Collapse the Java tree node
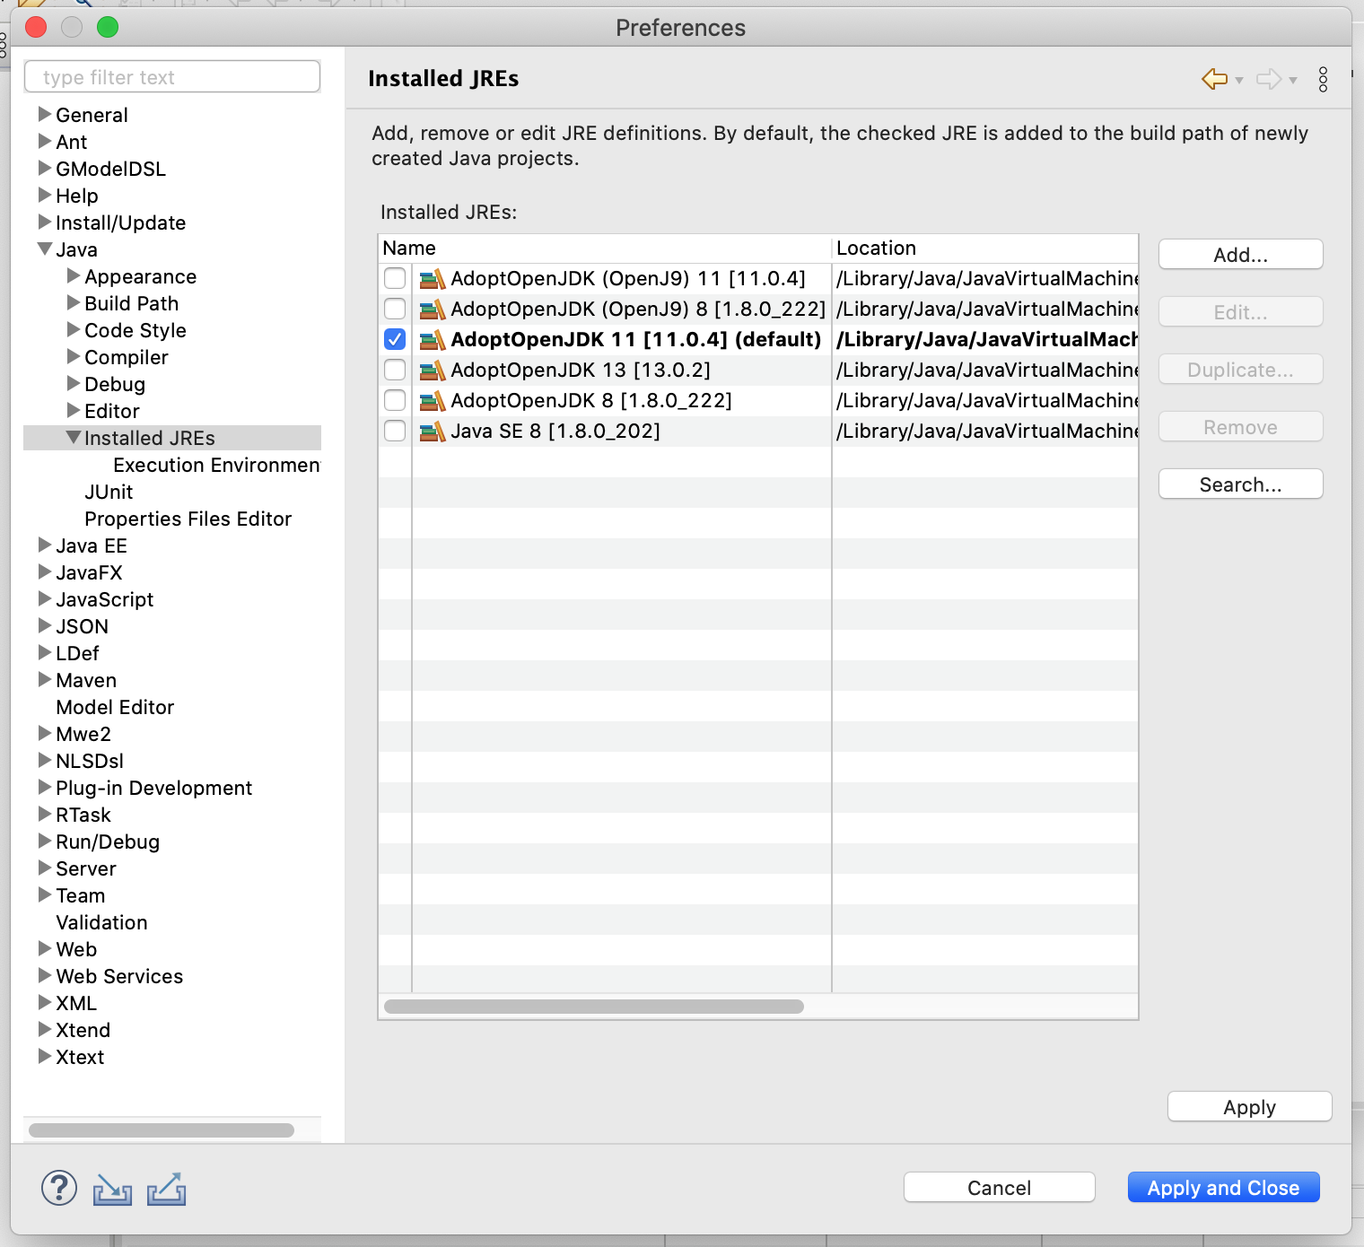This screenshot has height=1247, width=1364. pos(45,249)
